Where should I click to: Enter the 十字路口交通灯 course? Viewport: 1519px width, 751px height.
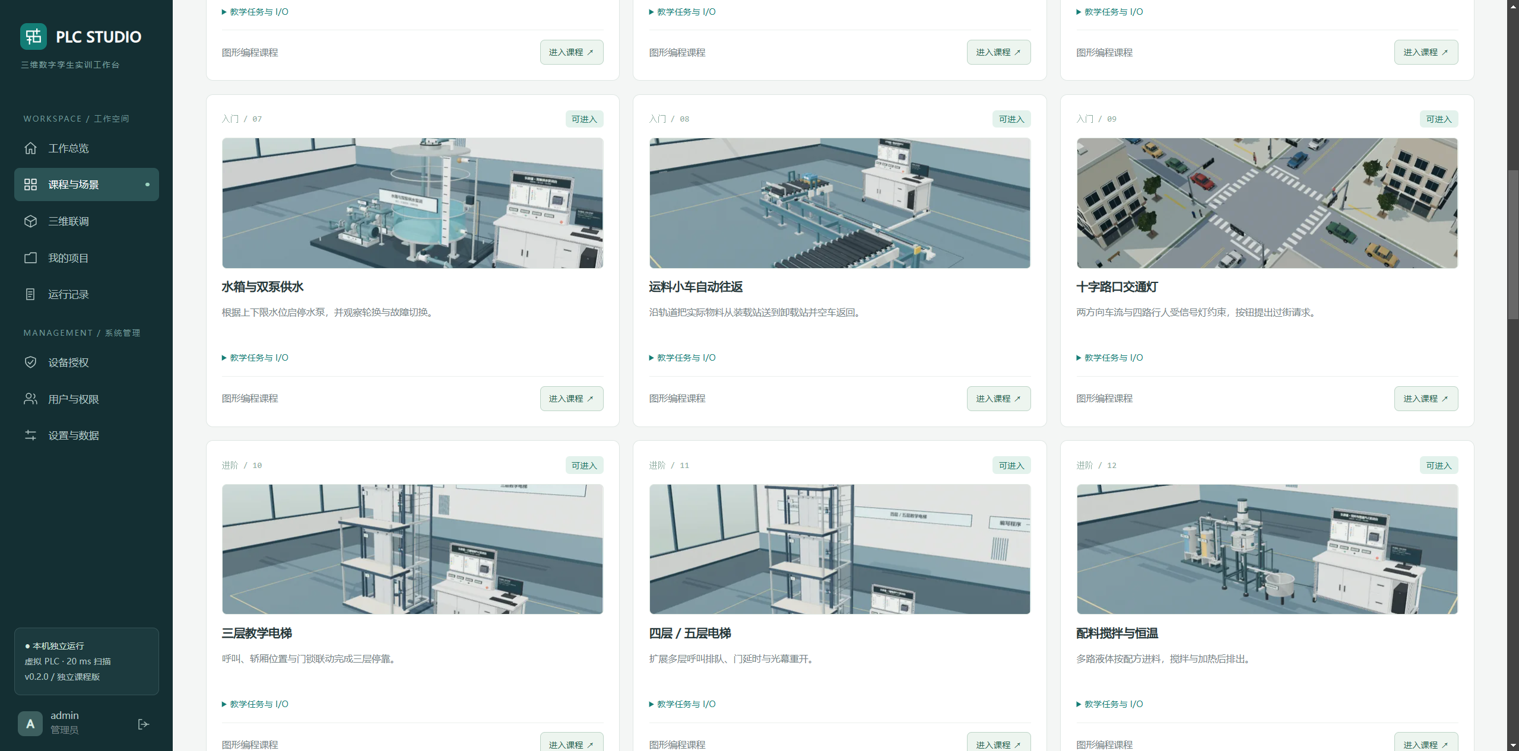tap(1426, 399)
